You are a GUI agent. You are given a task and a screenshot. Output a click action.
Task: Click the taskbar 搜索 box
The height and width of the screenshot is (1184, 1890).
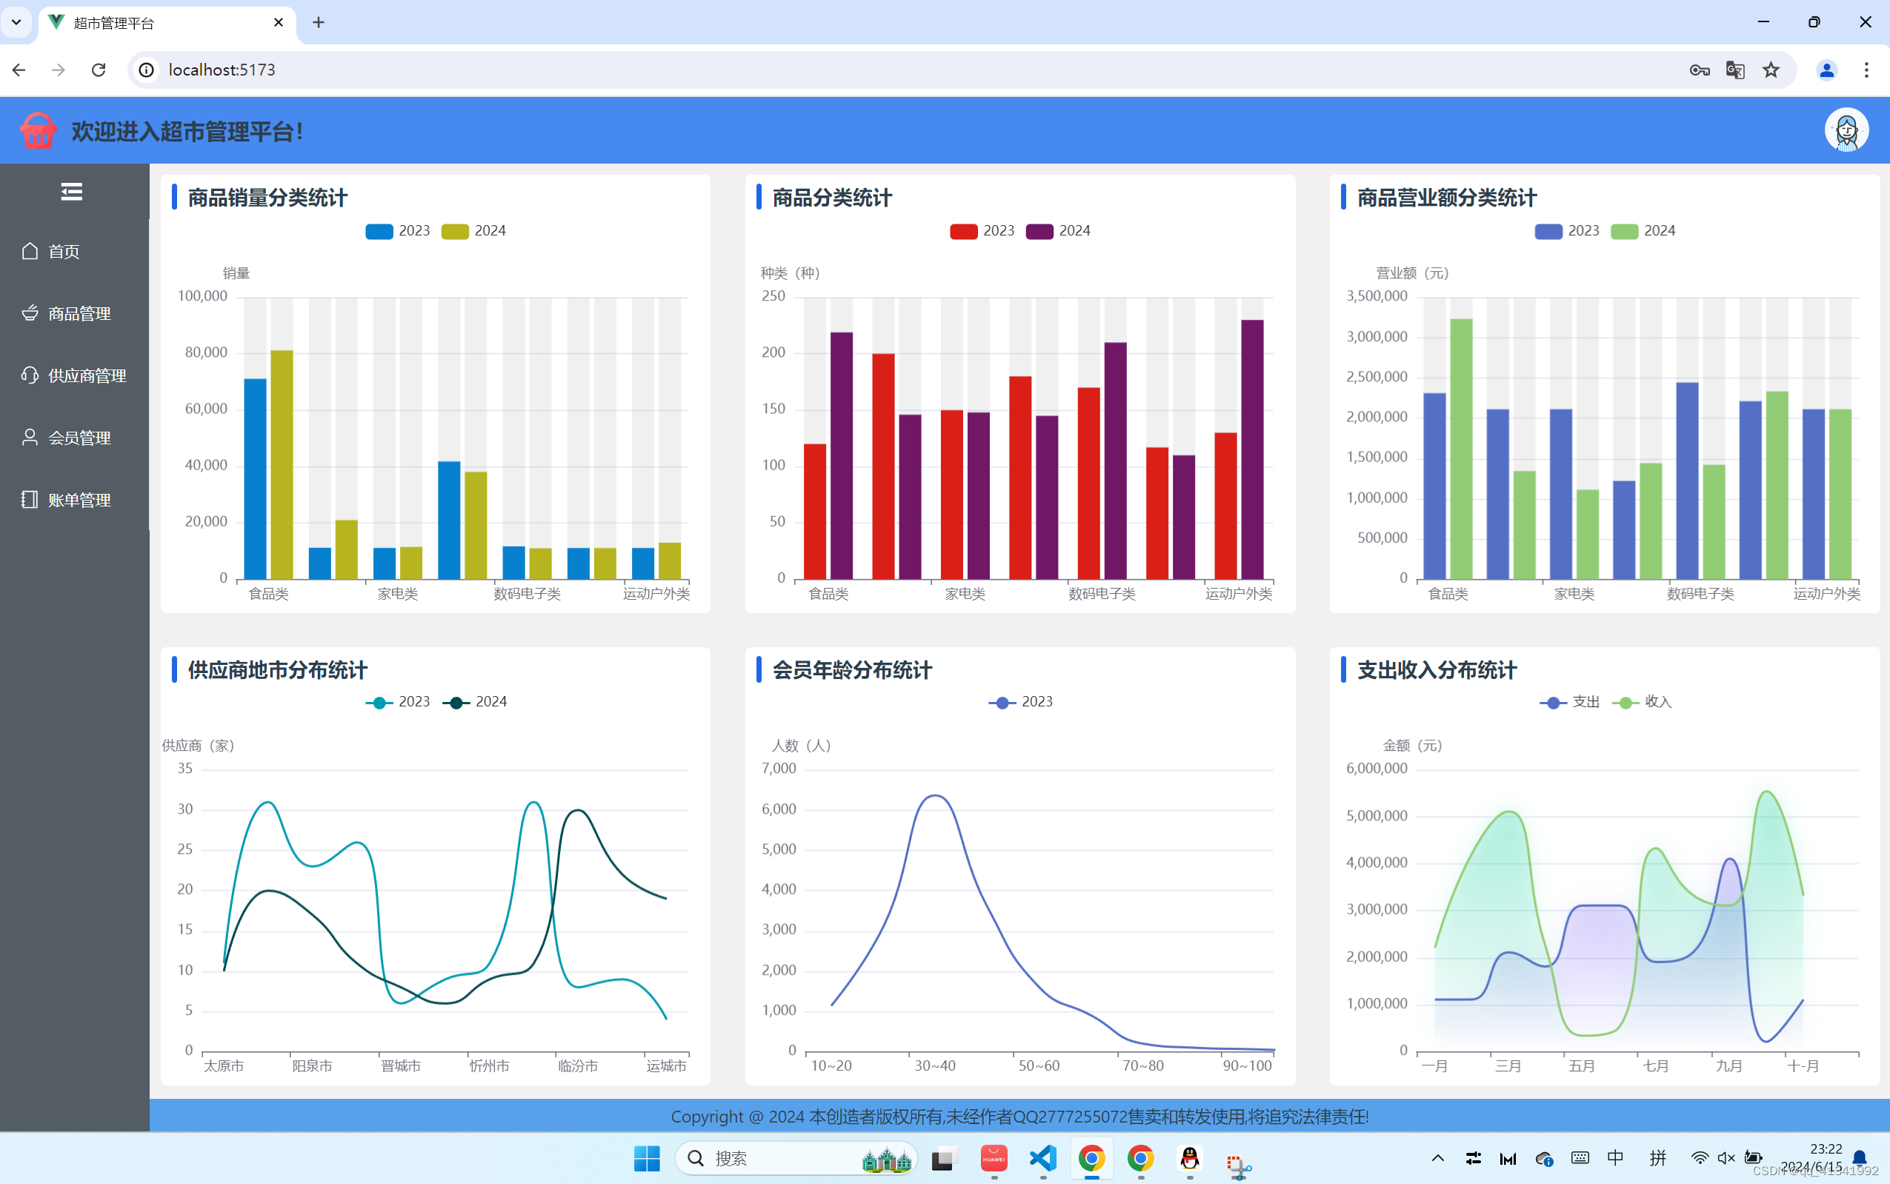(796, 1158)
